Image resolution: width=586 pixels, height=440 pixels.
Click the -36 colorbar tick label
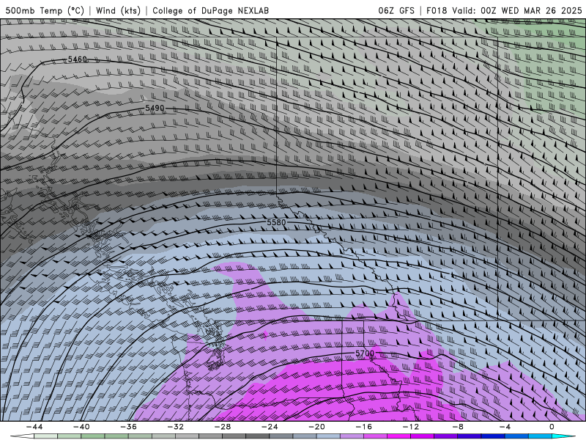point(129,427)
